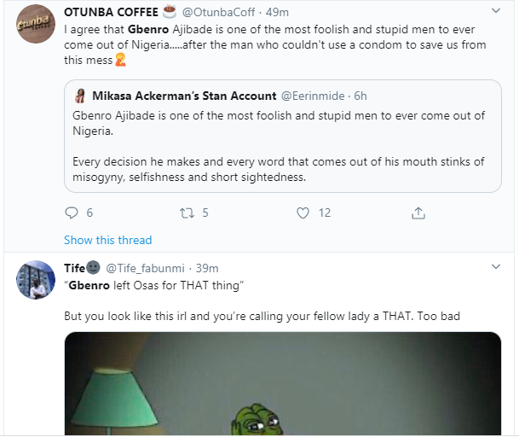519x437 pixels.
Task: Open OTUNBA COFFEE profile avatar
Action: point(36,24)
